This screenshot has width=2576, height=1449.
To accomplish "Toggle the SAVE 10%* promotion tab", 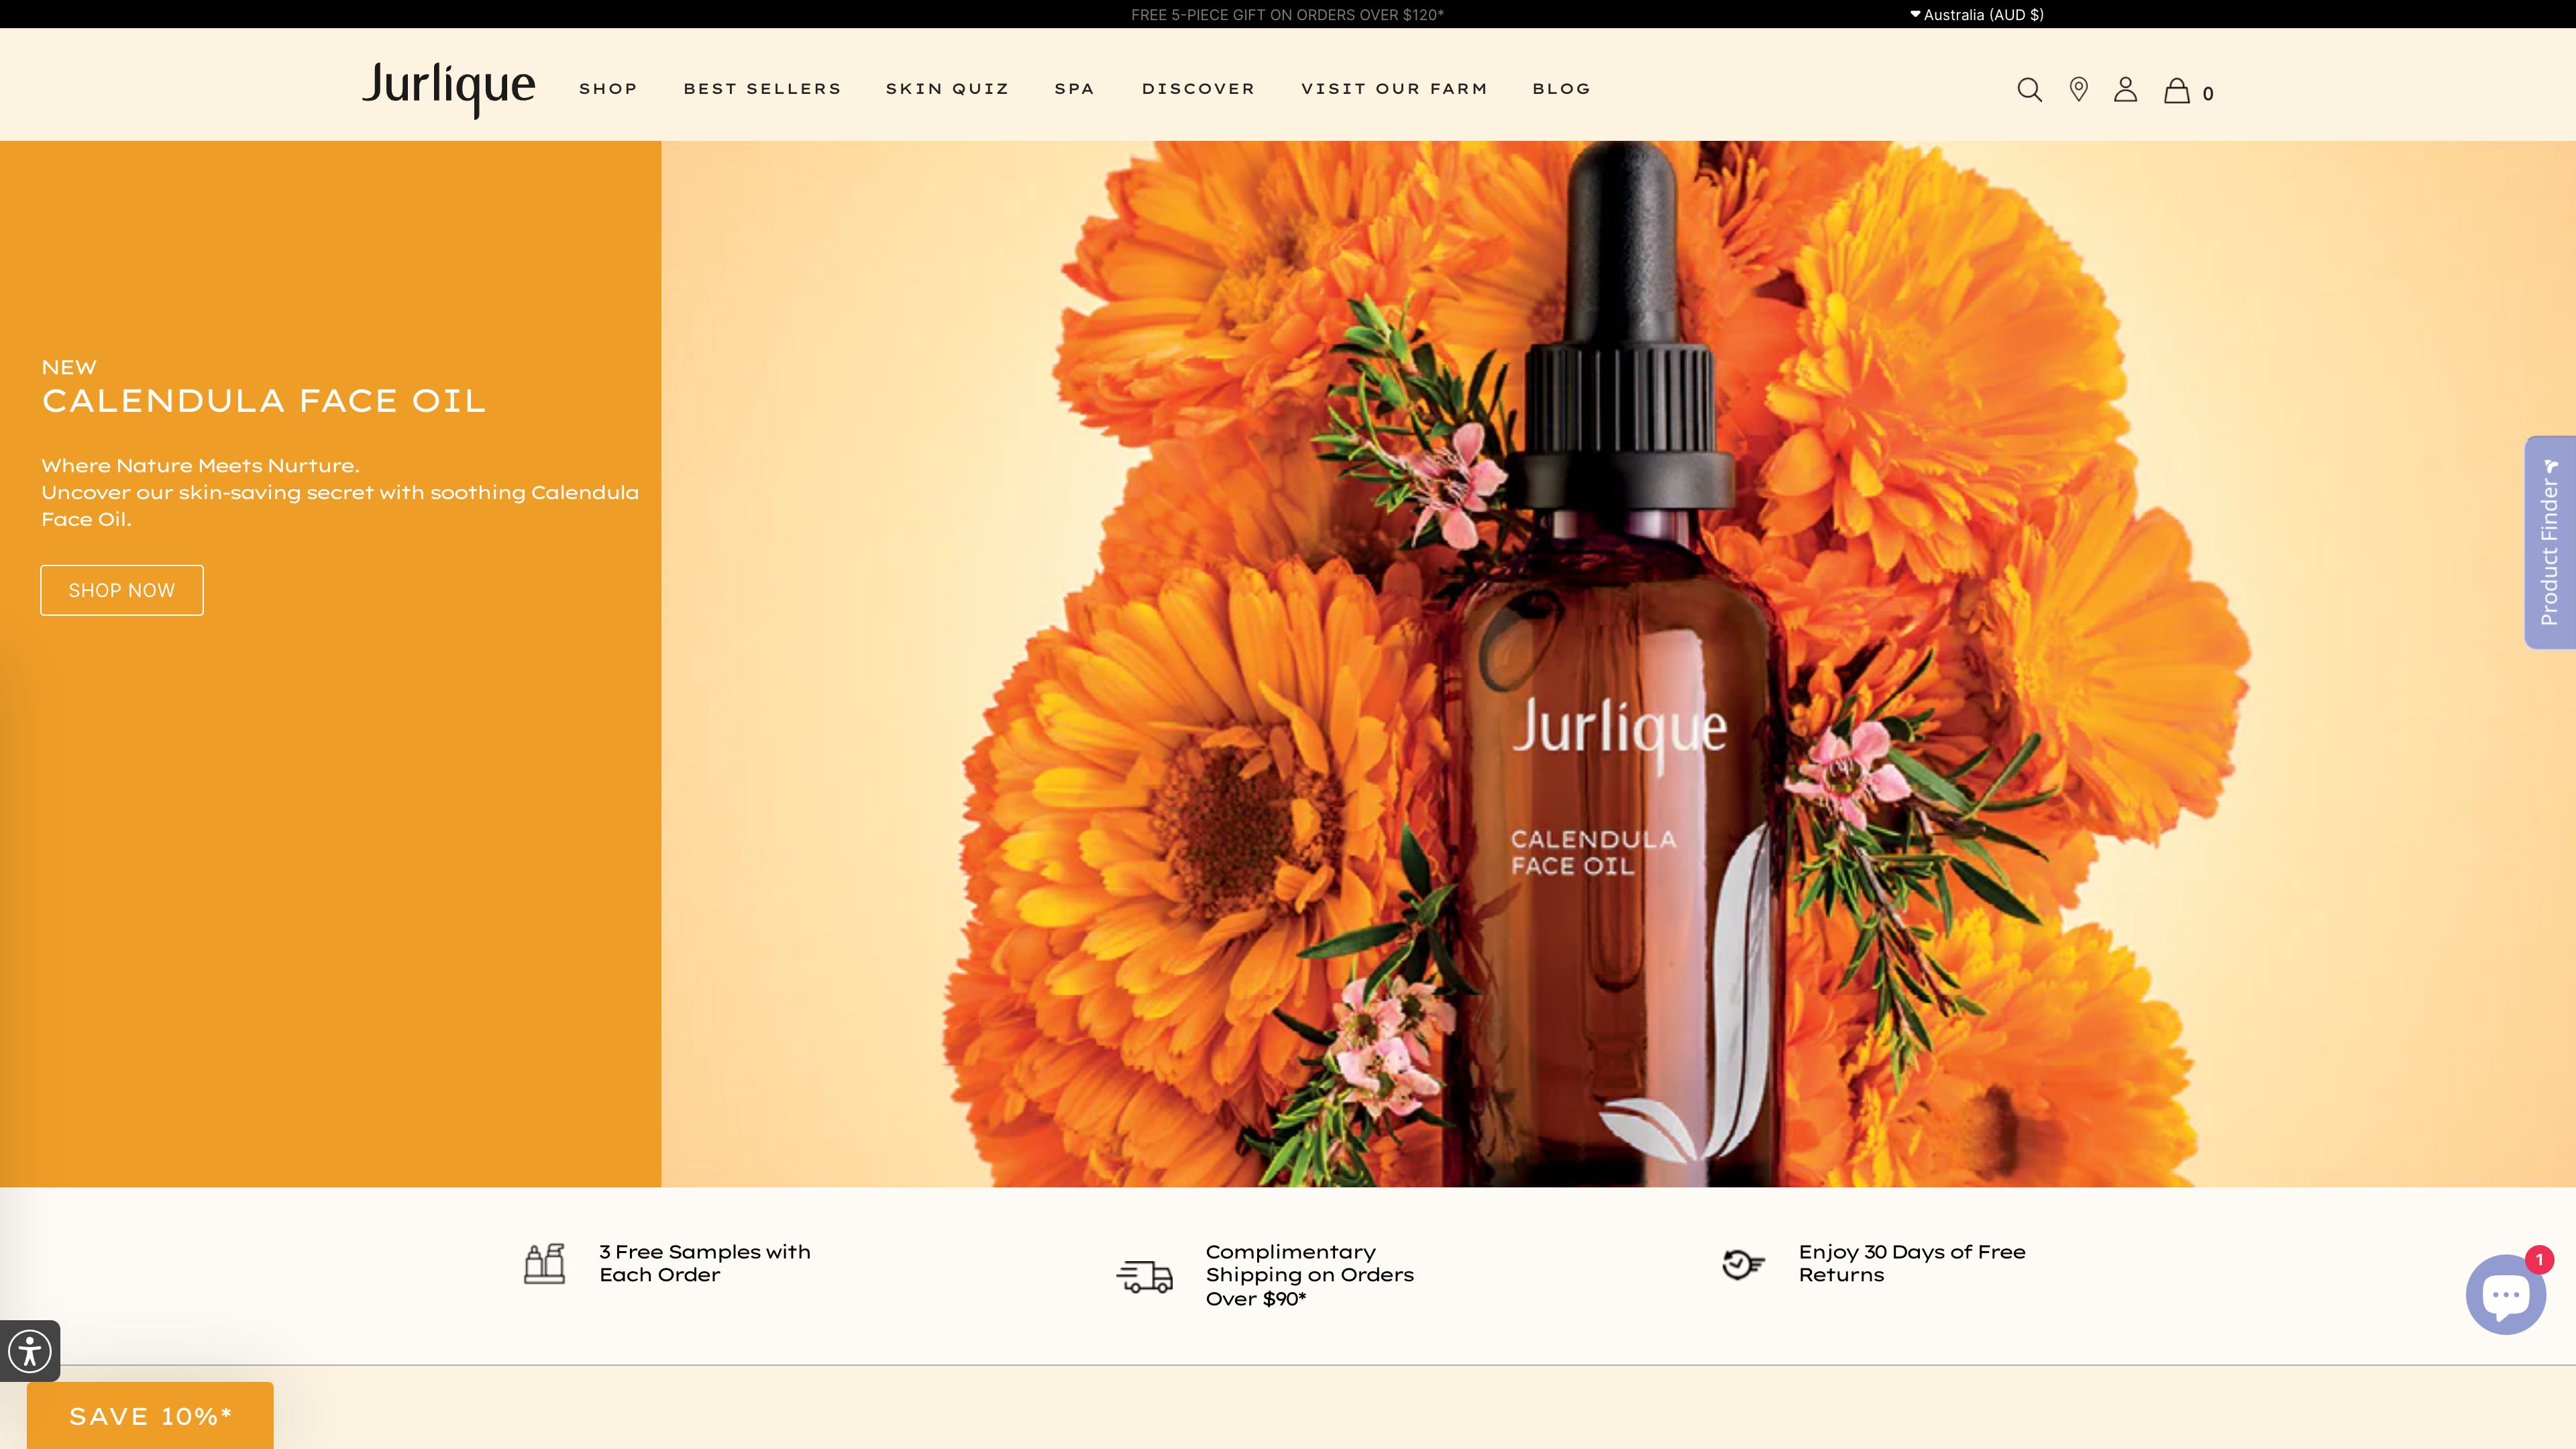I will pos(149,1415).
